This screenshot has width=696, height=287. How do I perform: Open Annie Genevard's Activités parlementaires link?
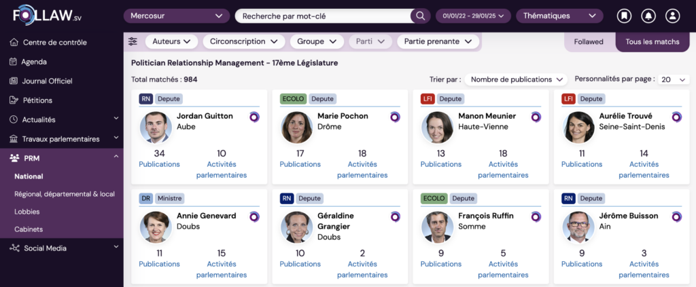point(222,269)
